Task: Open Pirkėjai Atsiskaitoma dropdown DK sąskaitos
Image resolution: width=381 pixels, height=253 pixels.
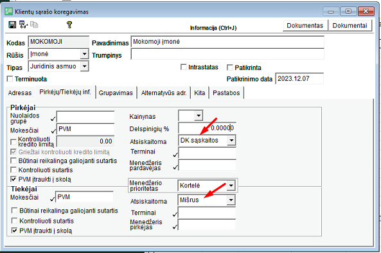Action: pos(231,141)
